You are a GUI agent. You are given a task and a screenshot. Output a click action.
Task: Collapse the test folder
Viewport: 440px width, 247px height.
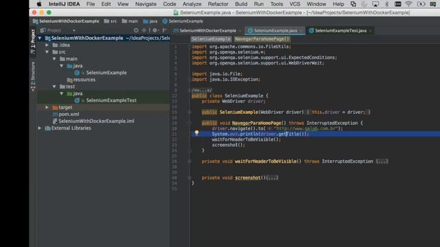[x=54, y=86]
